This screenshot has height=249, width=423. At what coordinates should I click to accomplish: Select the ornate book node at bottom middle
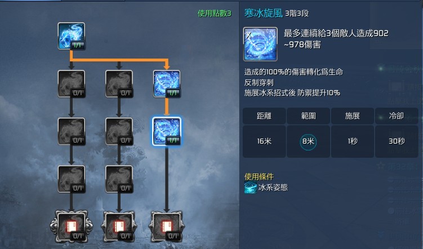[119, 226]
